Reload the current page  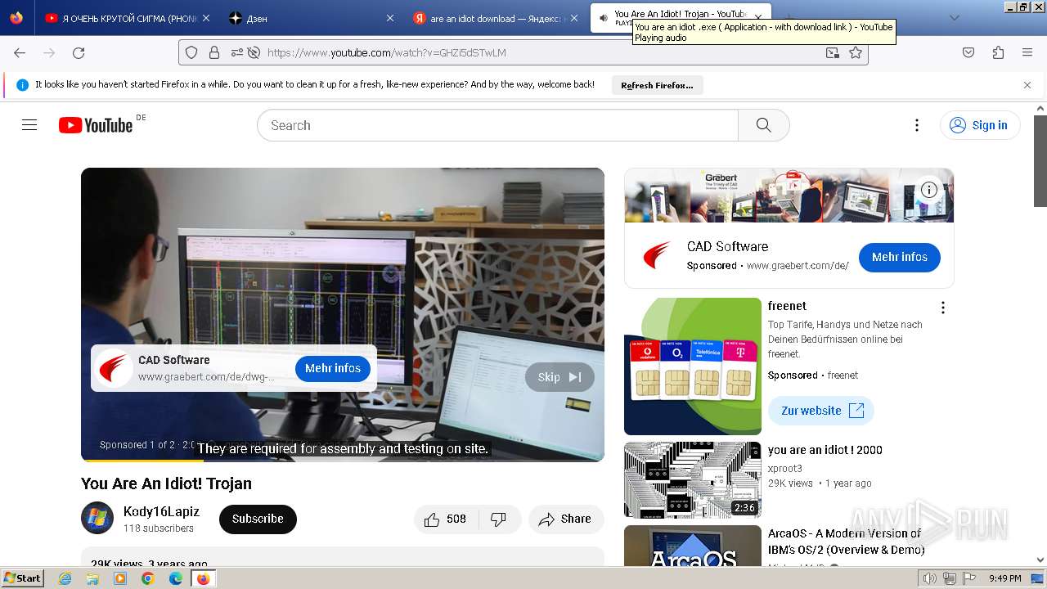[79, 52]
